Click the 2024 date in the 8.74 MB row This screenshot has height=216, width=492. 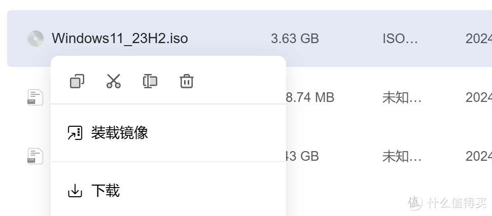click(478, 97)
